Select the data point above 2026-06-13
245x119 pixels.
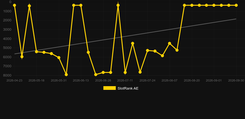[x=81, y=5]
